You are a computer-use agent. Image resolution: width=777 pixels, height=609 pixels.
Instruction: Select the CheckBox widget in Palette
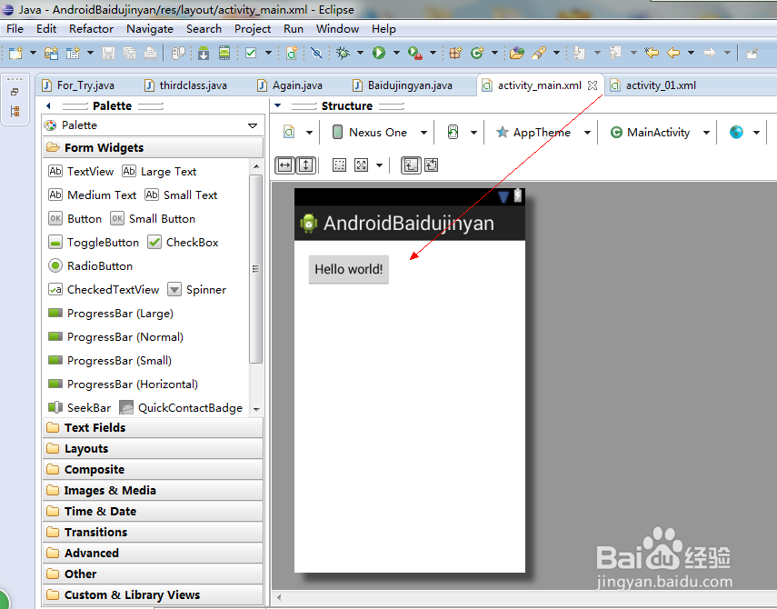[x=183, y=243]
